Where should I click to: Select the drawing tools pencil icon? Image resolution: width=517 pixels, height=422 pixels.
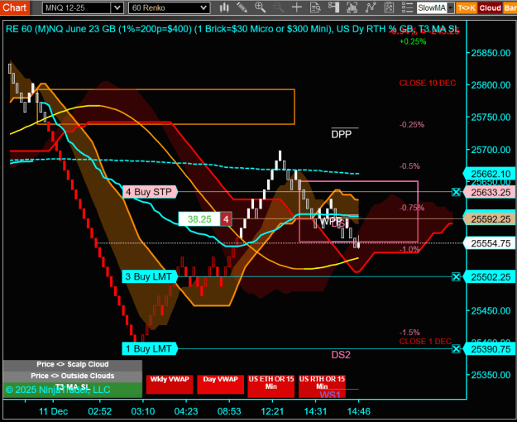point(242,7)
